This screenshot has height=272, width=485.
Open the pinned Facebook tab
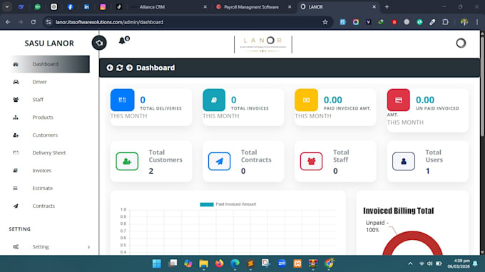[x=70, y=7]
